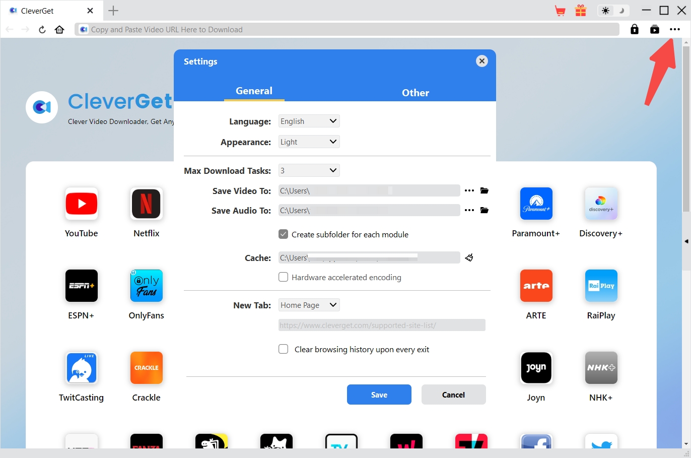This screenshot has width=691, height=458.
Task: Switch to the General settings tab
Action: coord(254,91)
